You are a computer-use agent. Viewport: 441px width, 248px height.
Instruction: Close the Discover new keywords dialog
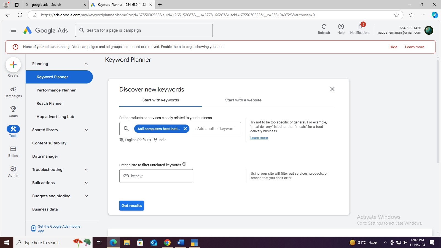tap(332, 89)
